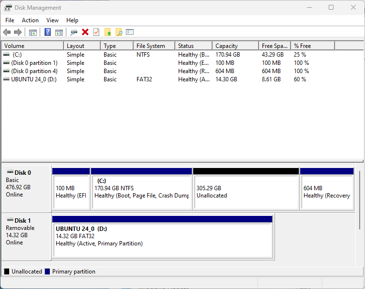Open the View menu

[x=52, y=20]
